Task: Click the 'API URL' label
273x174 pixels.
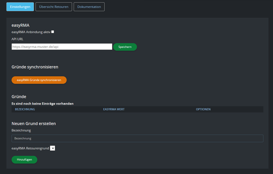Action: 17,39
